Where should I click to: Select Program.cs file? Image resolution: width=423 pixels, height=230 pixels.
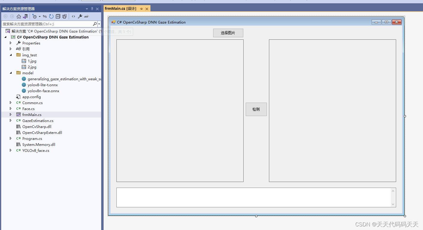(32, 138)
